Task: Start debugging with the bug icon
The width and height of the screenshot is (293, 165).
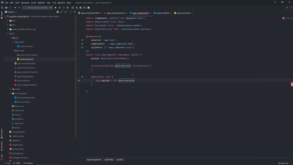Action: click(x=60, y=8)
